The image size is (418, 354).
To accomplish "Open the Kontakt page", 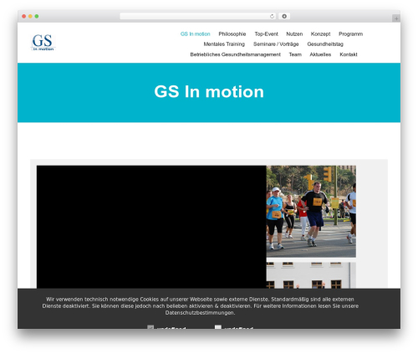I will (349, 54).
